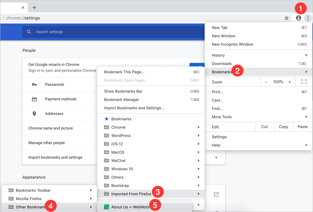Image resolution: width=313 pixels, height=212 pixels.
Task: Open a new tab with plus icon
Action: tap(34, 7)
